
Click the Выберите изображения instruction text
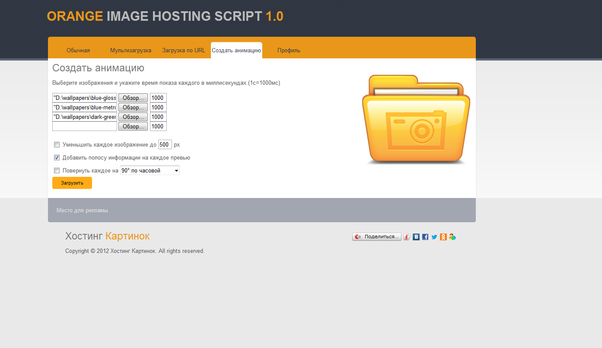tap(166, 83)
